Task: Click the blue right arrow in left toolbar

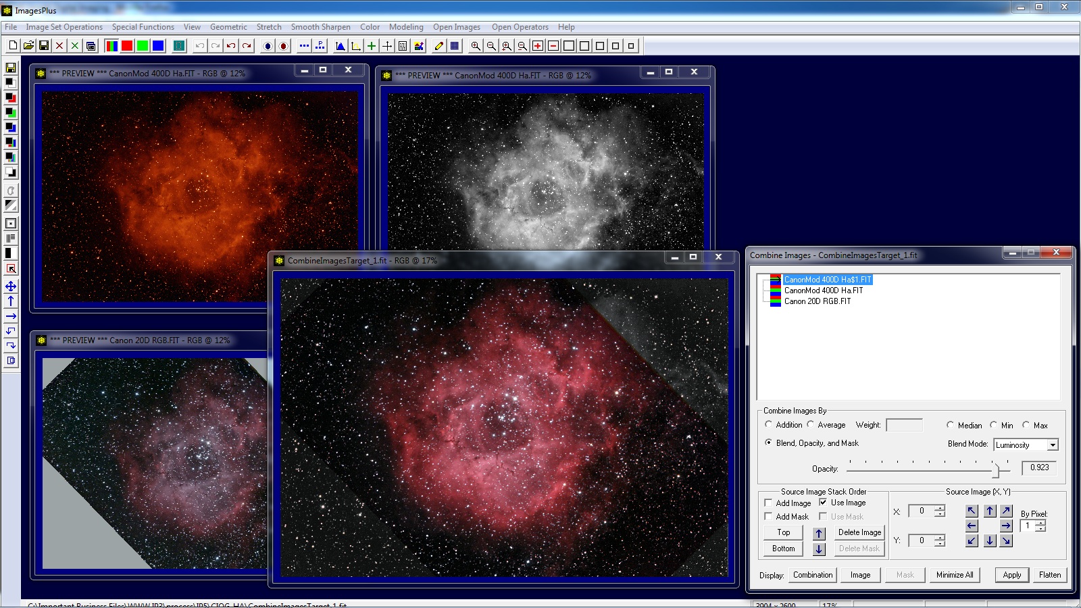Action: 11,316
